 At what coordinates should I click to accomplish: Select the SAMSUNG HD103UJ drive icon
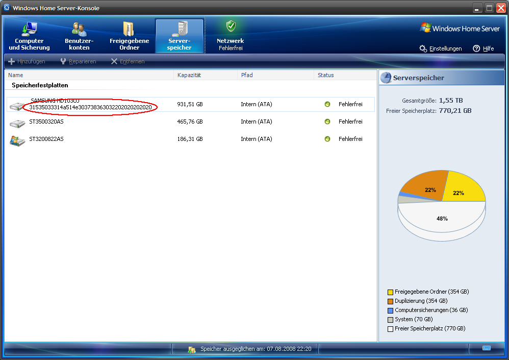(x=17, y=106)
